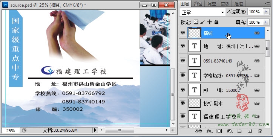The height and width of the screenshot is (137, 273).
Task: Click link icon on 0591-83740149 layer
Action: 257,61
